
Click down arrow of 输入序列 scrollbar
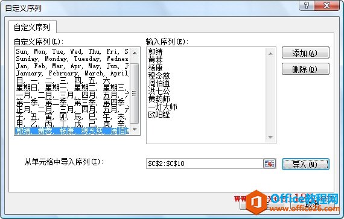pos(270,138)
